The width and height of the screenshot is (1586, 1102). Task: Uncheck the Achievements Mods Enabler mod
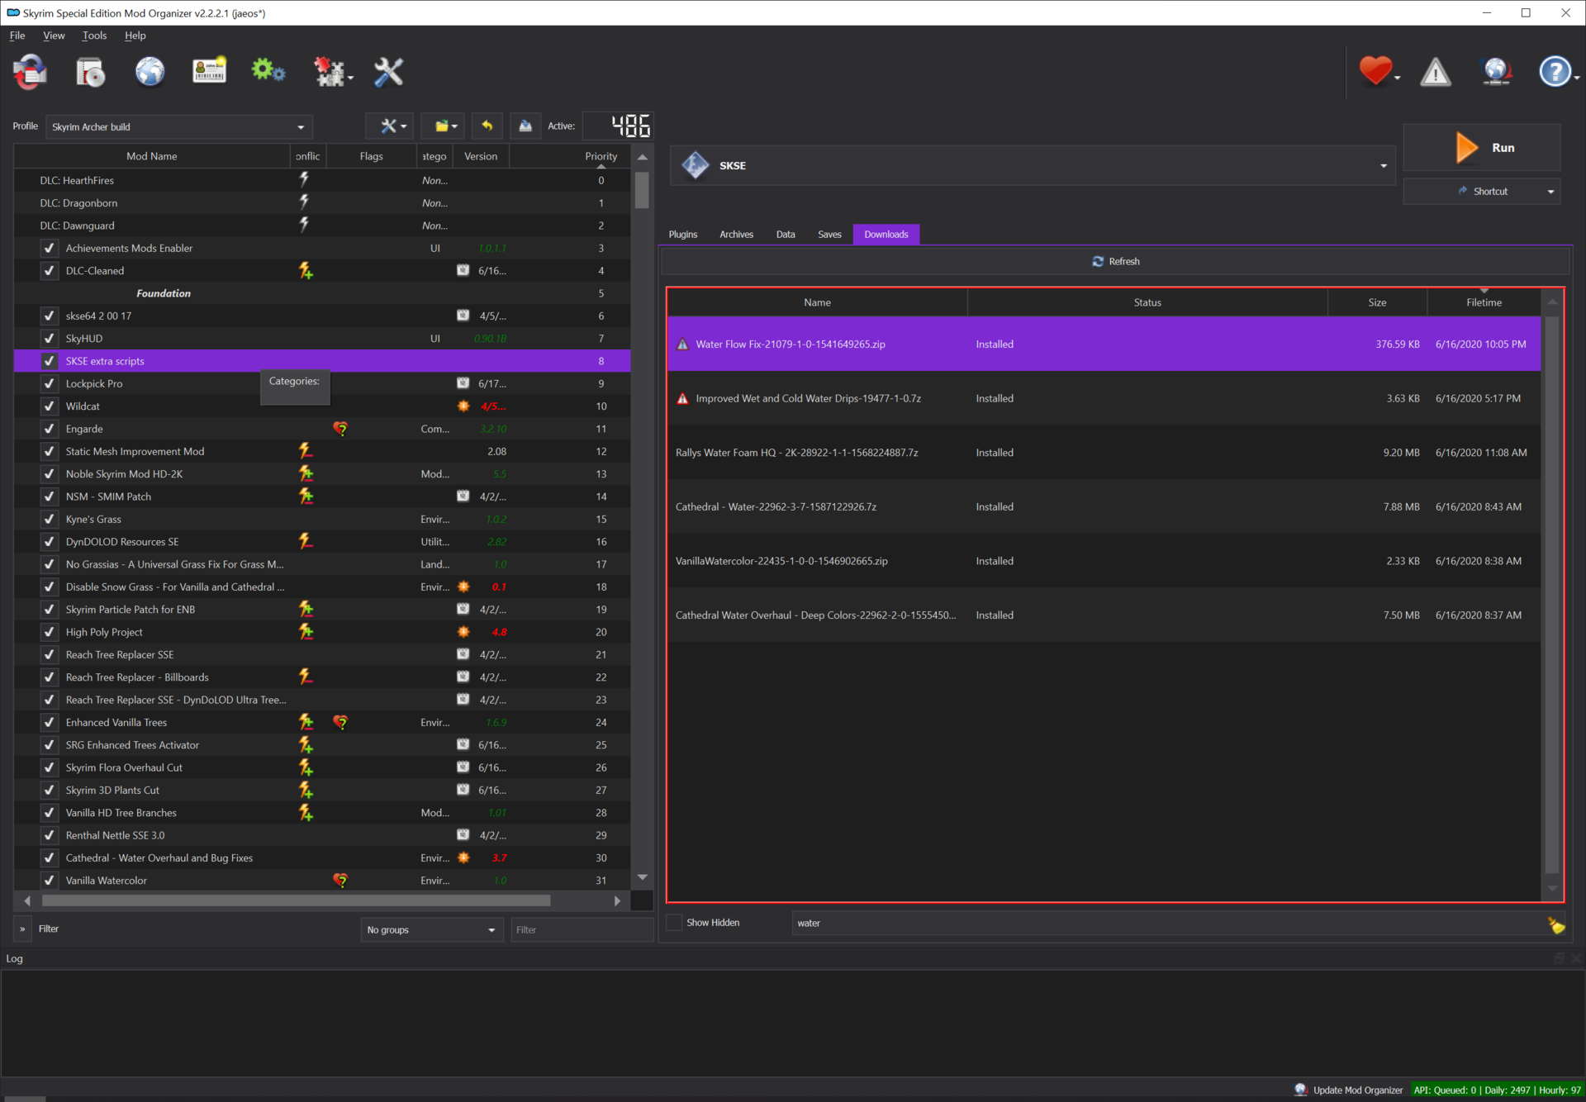click(x=50, y=248)
